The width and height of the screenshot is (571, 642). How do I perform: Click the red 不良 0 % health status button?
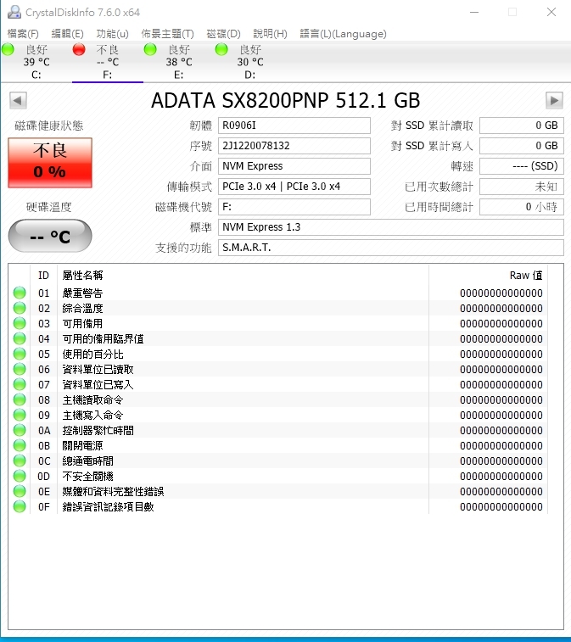(x=50, y=163)
